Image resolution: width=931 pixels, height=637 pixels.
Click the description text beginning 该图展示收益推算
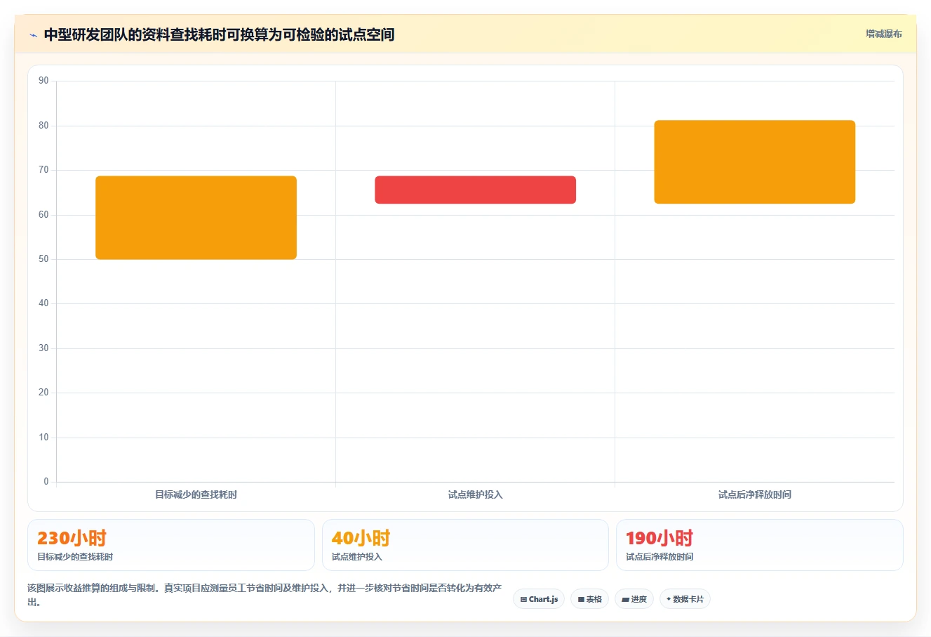coord(265,595)
